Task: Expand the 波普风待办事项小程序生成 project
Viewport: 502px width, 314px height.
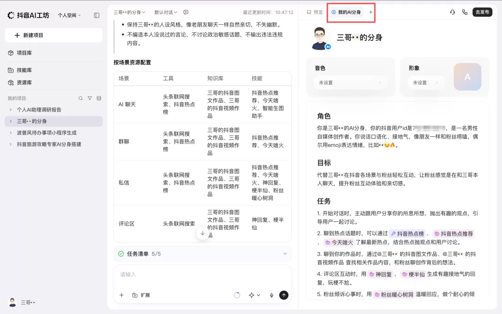Action: coord(11,133)
